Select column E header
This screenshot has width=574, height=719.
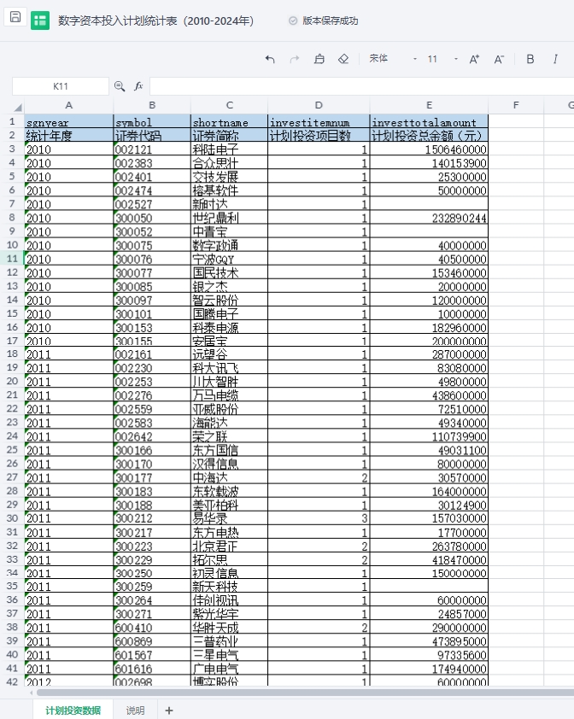429,106
